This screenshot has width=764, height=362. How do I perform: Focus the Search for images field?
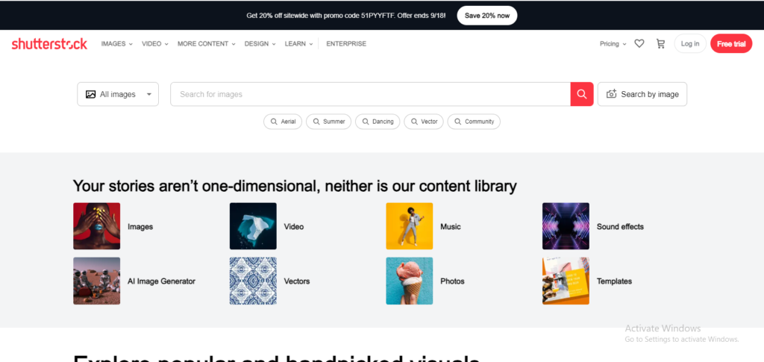point(370,94)
